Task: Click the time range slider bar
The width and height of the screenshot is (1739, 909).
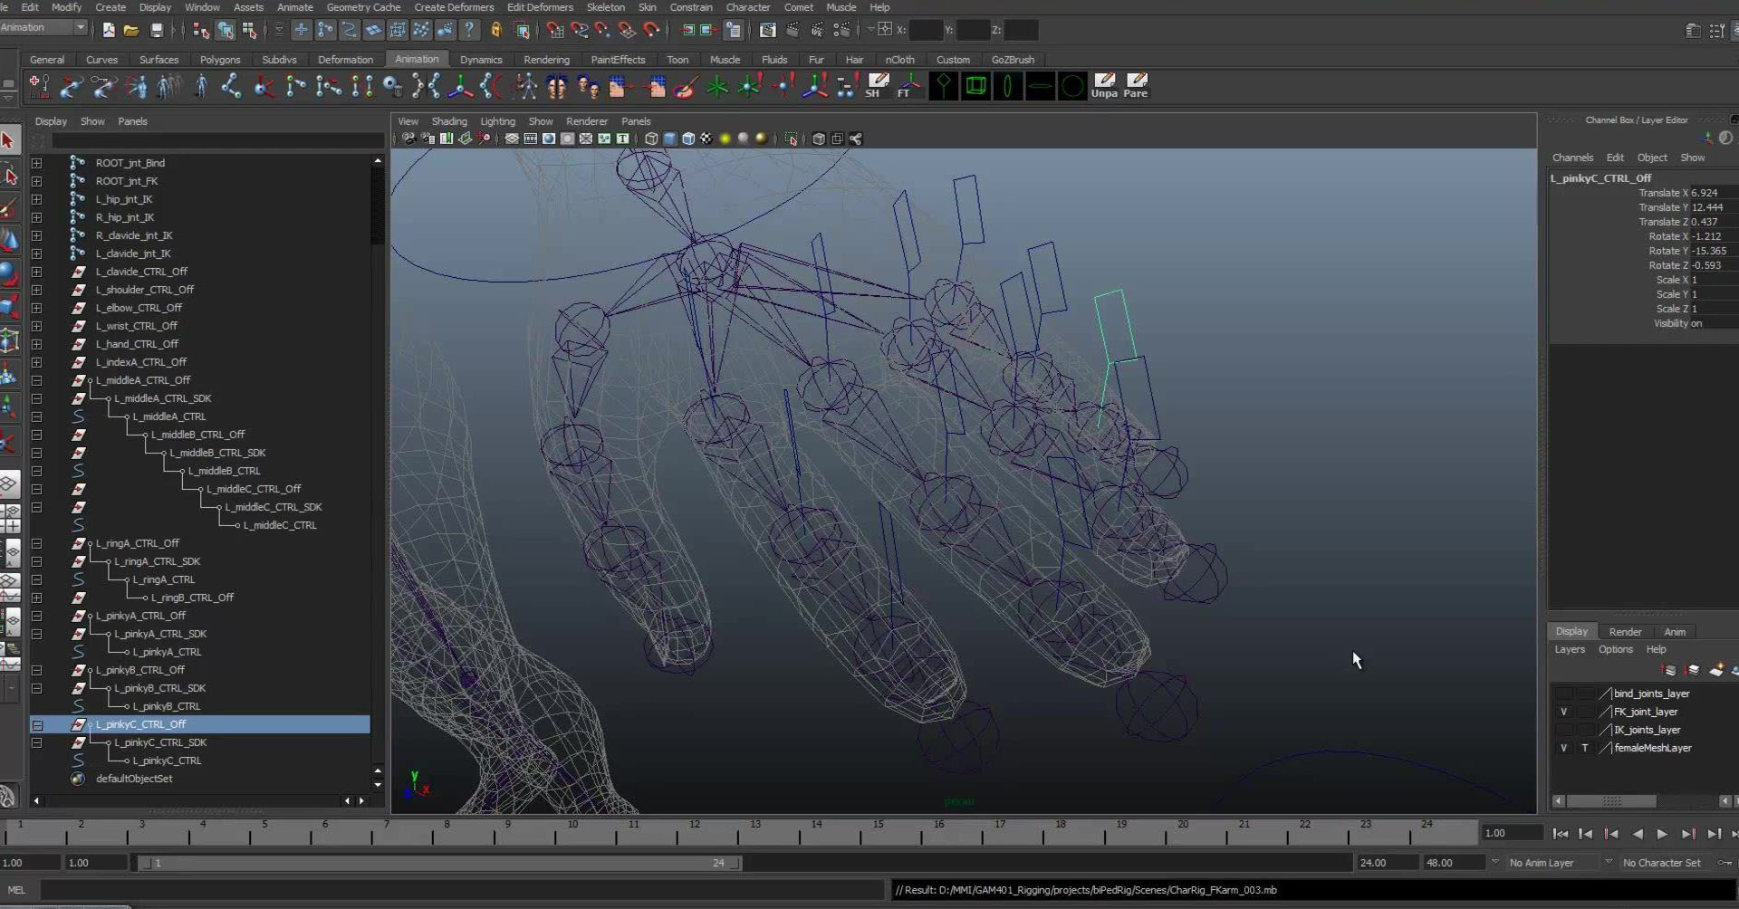Action: (439, 863)
